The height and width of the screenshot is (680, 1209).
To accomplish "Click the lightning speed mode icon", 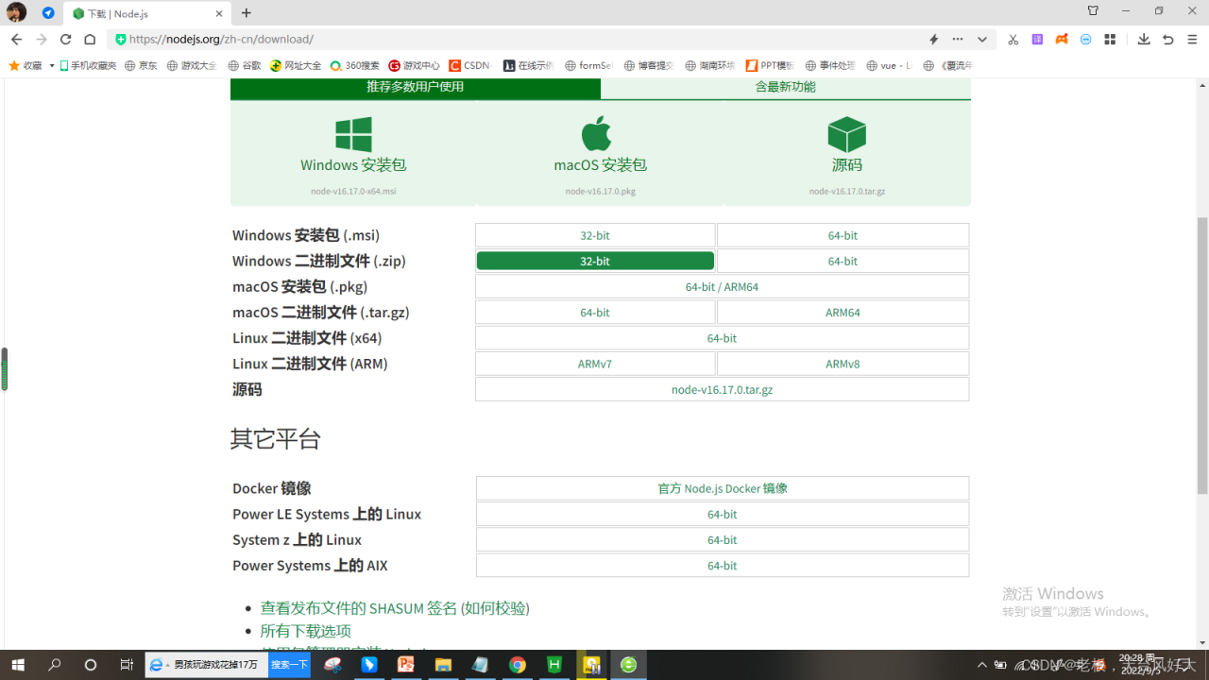I will (933, 40).
